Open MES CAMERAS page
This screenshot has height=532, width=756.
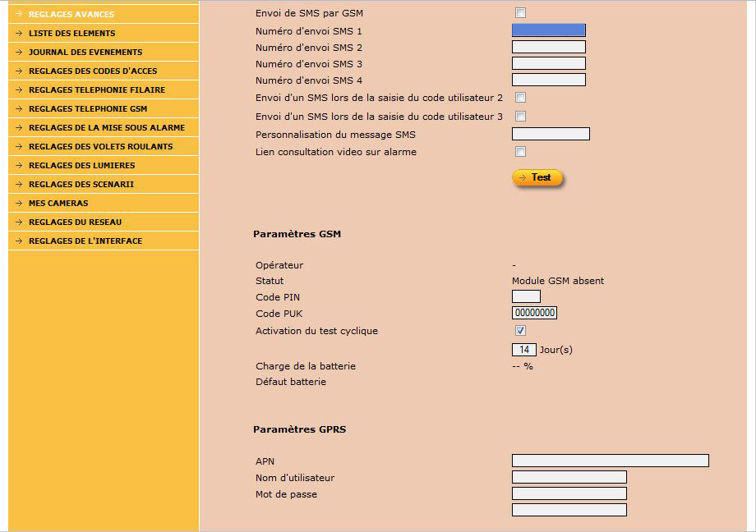58,204
